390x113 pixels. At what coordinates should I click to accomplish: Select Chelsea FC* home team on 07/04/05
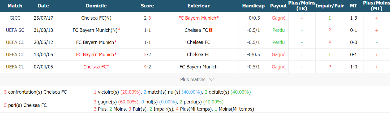(96, 67)
